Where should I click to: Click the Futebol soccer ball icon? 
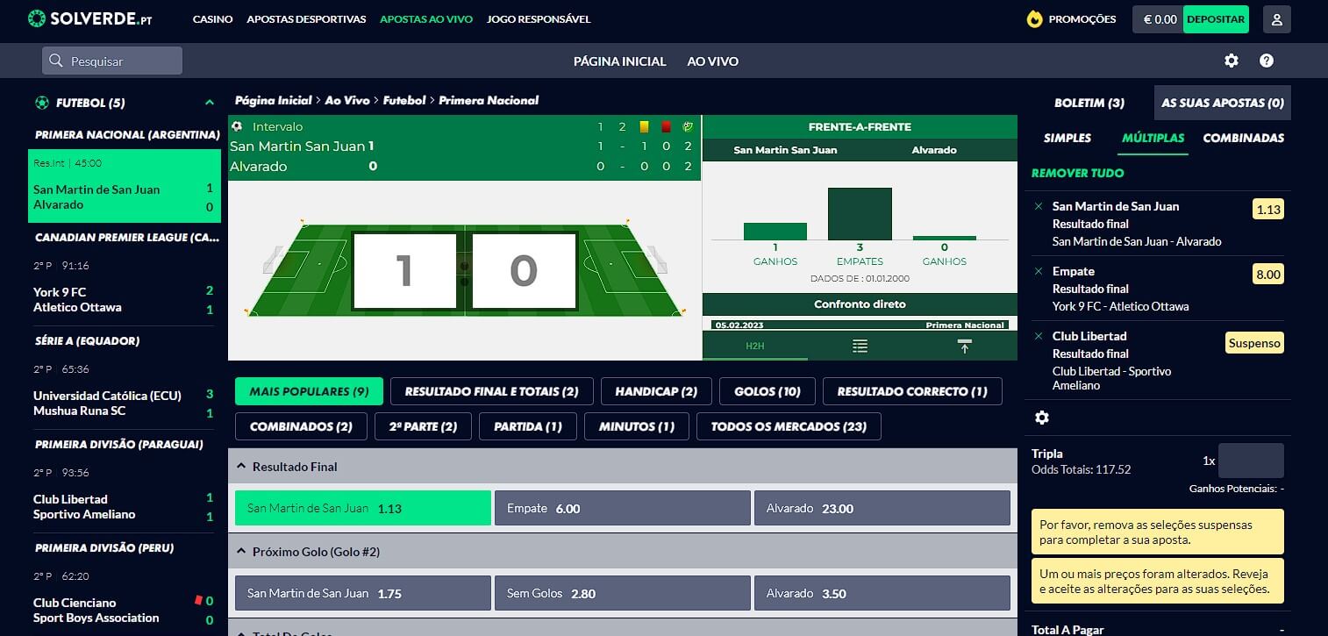41,103
